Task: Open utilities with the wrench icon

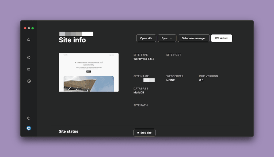Action: [x=29, y=81]
